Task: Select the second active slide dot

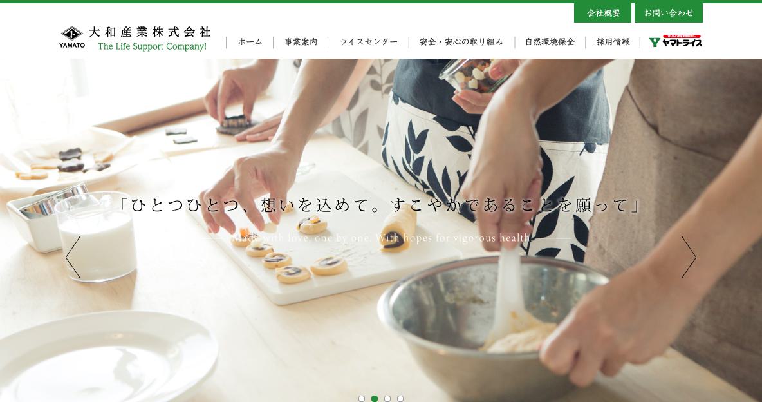Action: [375, 399]
